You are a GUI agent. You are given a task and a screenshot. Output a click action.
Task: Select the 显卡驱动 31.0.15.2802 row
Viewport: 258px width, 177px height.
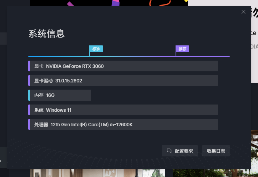123,80
